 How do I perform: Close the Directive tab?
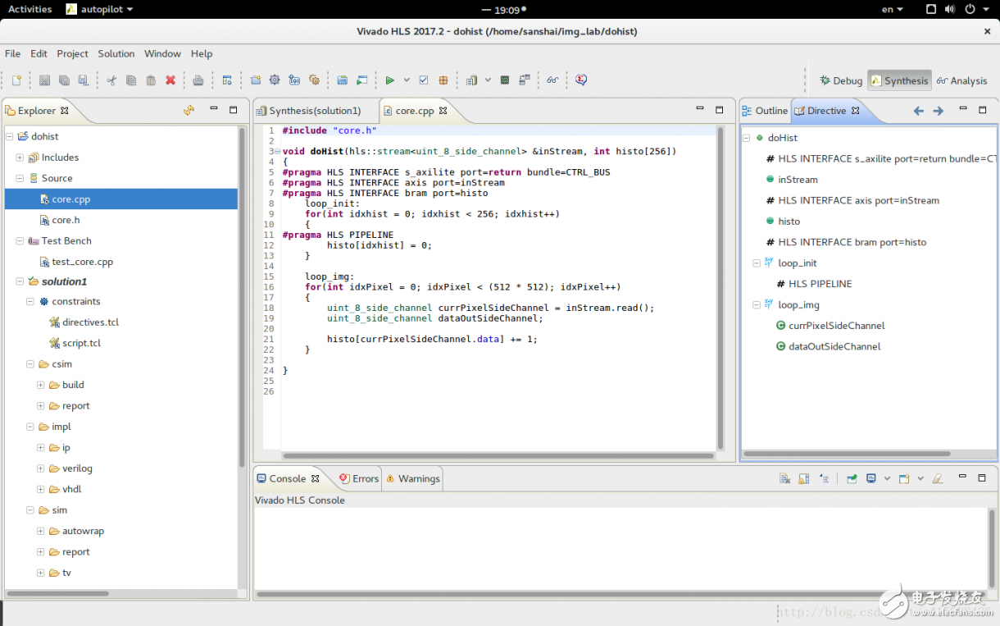[855, 111]
